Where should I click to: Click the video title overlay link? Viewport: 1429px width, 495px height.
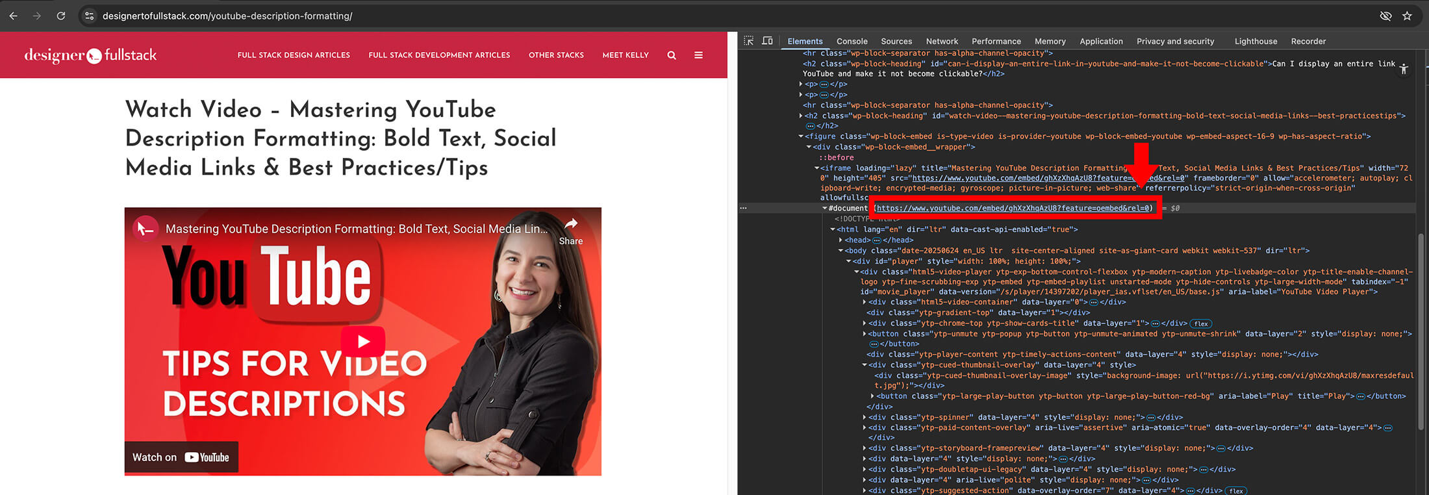tap(357, 229)
